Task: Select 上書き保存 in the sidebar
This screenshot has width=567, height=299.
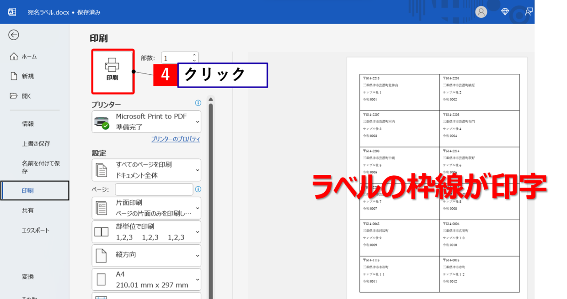Action: 35,143
